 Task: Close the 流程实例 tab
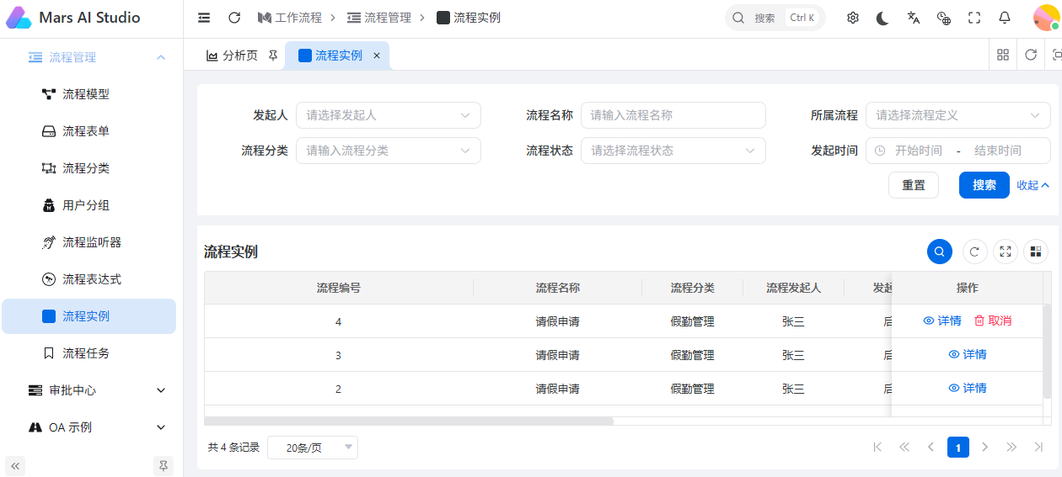coord(377,56)
